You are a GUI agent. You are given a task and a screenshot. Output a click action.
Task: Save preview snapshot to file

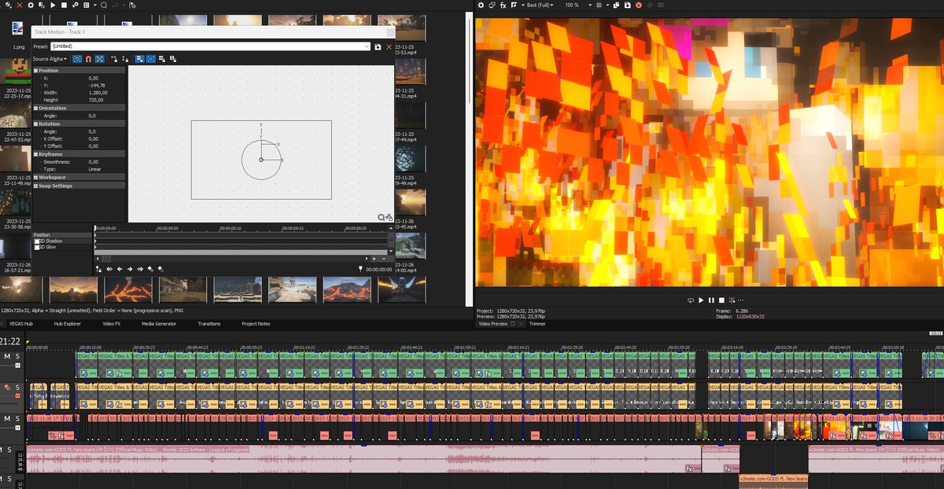pyautogui.click(x=628, y=5)
